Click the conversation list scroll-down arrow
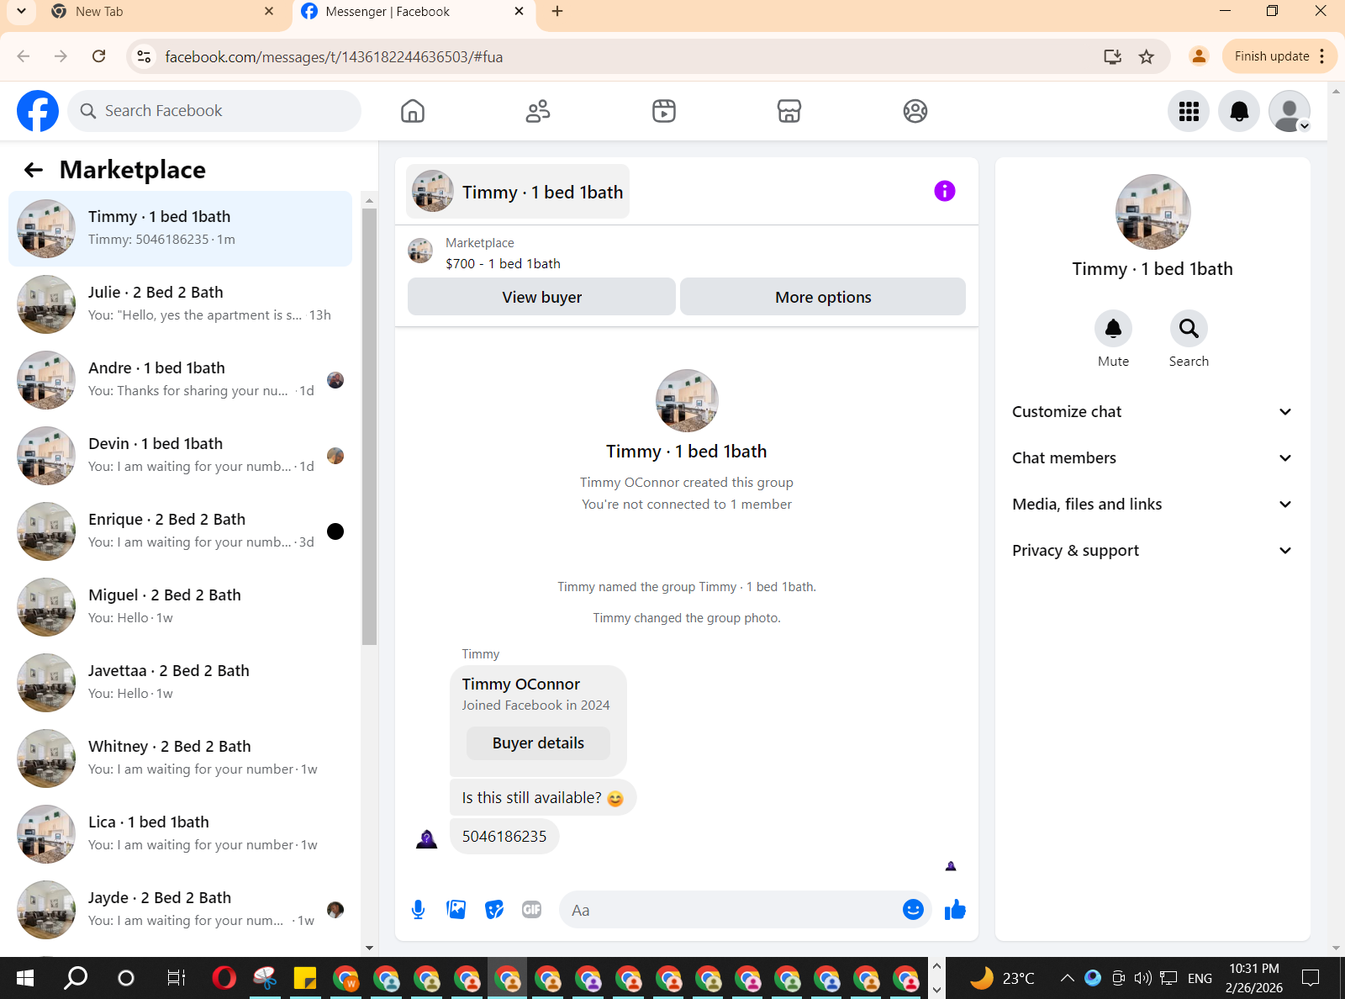 369,948
